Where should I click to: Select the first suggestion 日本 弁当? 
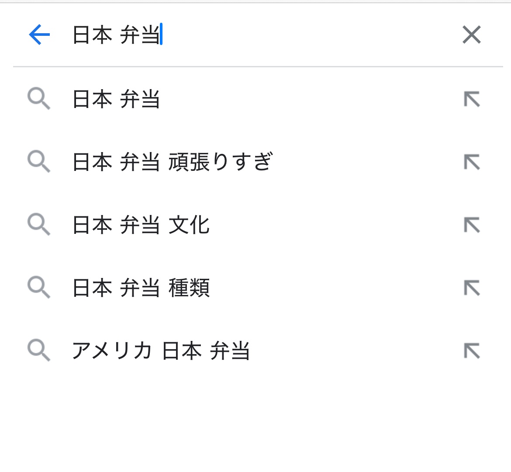[116, 99]
